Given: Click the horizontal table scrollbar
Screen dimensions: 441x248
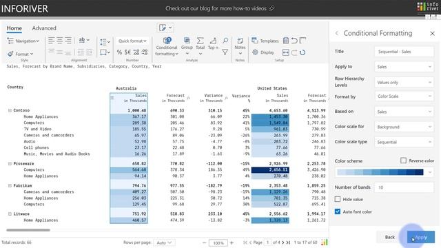Looking at the screenshot, I should 28,230.
